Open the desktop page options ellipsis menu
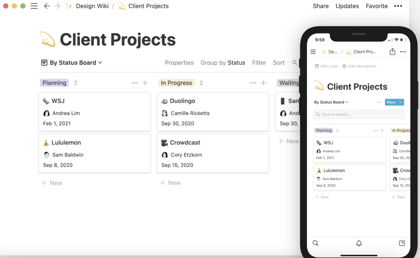 (398, 6)
